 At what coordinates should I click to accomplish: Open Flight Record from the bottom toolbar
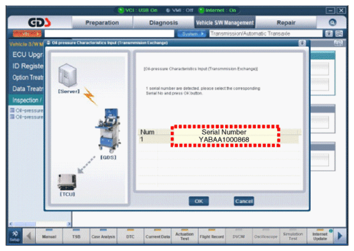point(212,236)
